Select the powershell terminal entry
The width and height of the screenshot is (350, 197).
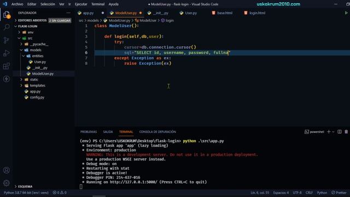pyautogui.click(x=314, y=132)
